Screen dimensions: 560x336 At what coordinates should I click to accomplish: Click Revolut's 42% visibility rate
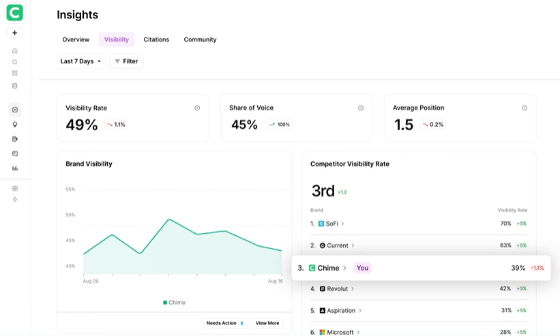click(505, 288)
